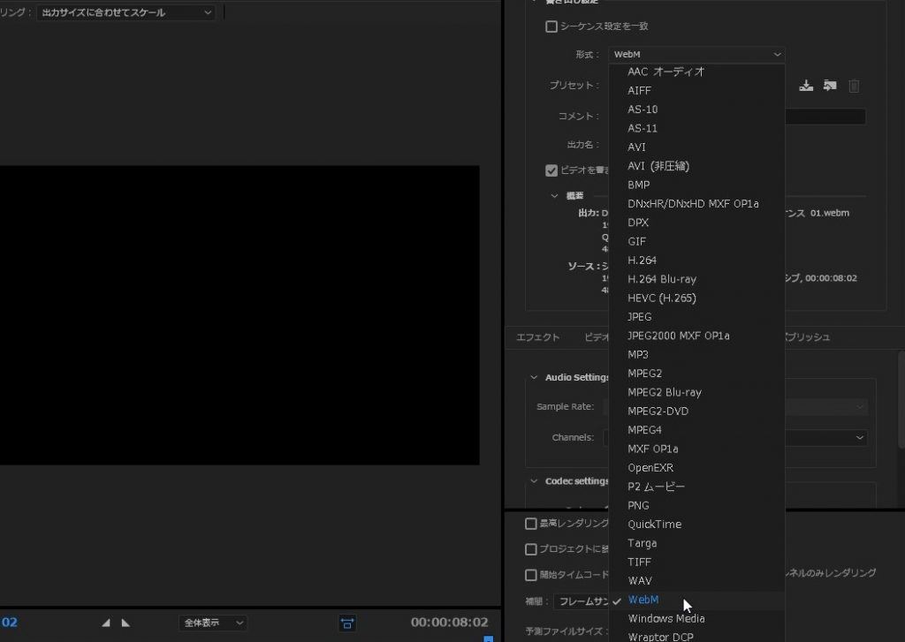Image resolution: width=905 pixels, height=642 pixels.
Task: Enable the シーケンス設定を一致 checkbox
Action: pos(551,26)
